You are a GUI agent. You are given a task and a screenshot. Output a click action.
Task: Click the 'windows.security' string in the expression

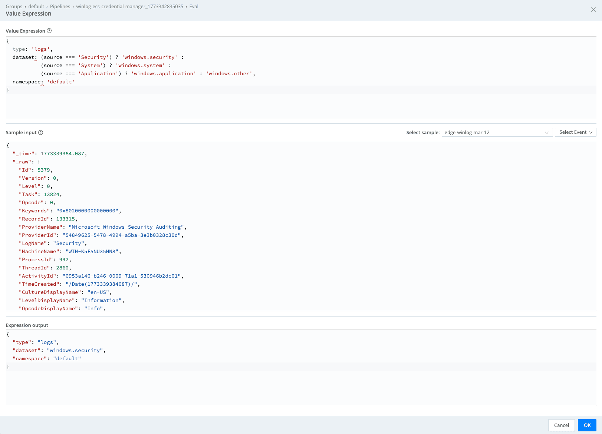(x=149, y=57)
